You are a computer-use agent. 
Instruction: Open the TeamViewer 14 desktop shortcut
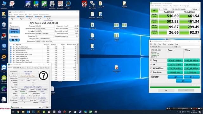coord(4,68)
